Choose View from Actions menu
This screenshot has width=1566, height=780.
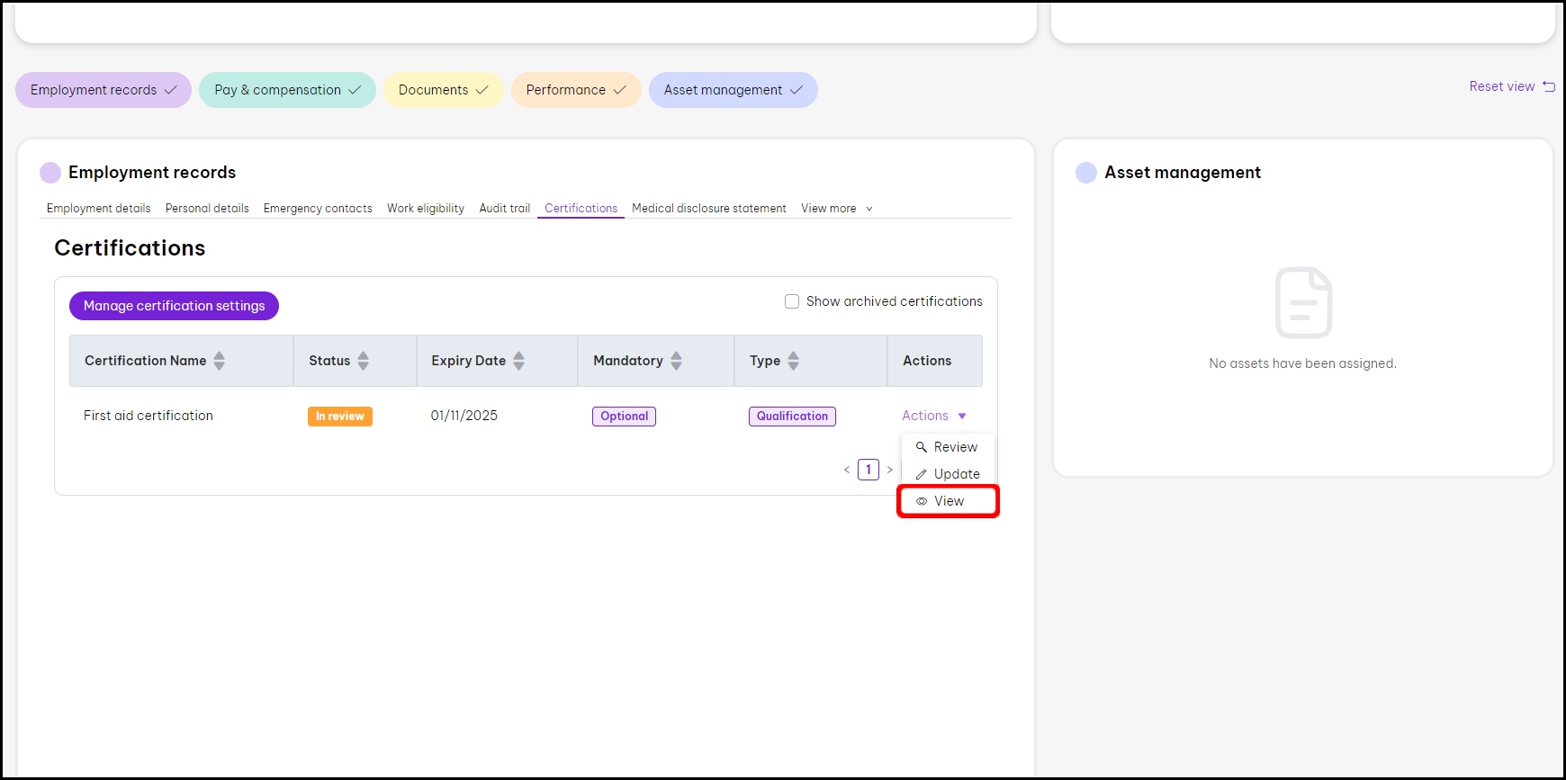point(948,501)
